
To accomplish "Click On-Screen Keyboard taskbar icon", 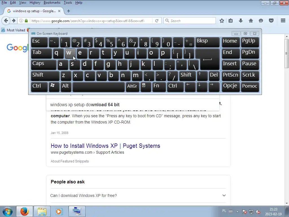I will point(77,211).
